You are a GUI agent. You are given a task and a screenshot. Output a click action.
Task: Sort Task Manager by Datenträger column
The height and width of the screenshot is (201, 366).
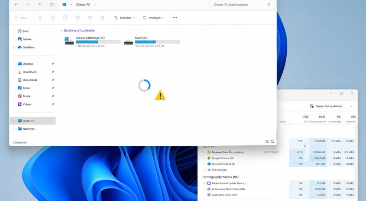pyautogui.click(x=335, y=119)
